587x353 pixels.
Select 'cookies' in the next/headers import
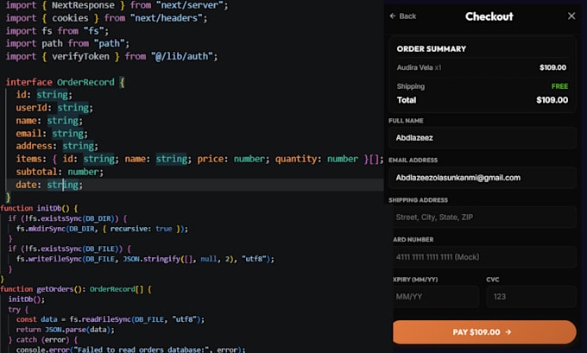(x=70, y=18)
